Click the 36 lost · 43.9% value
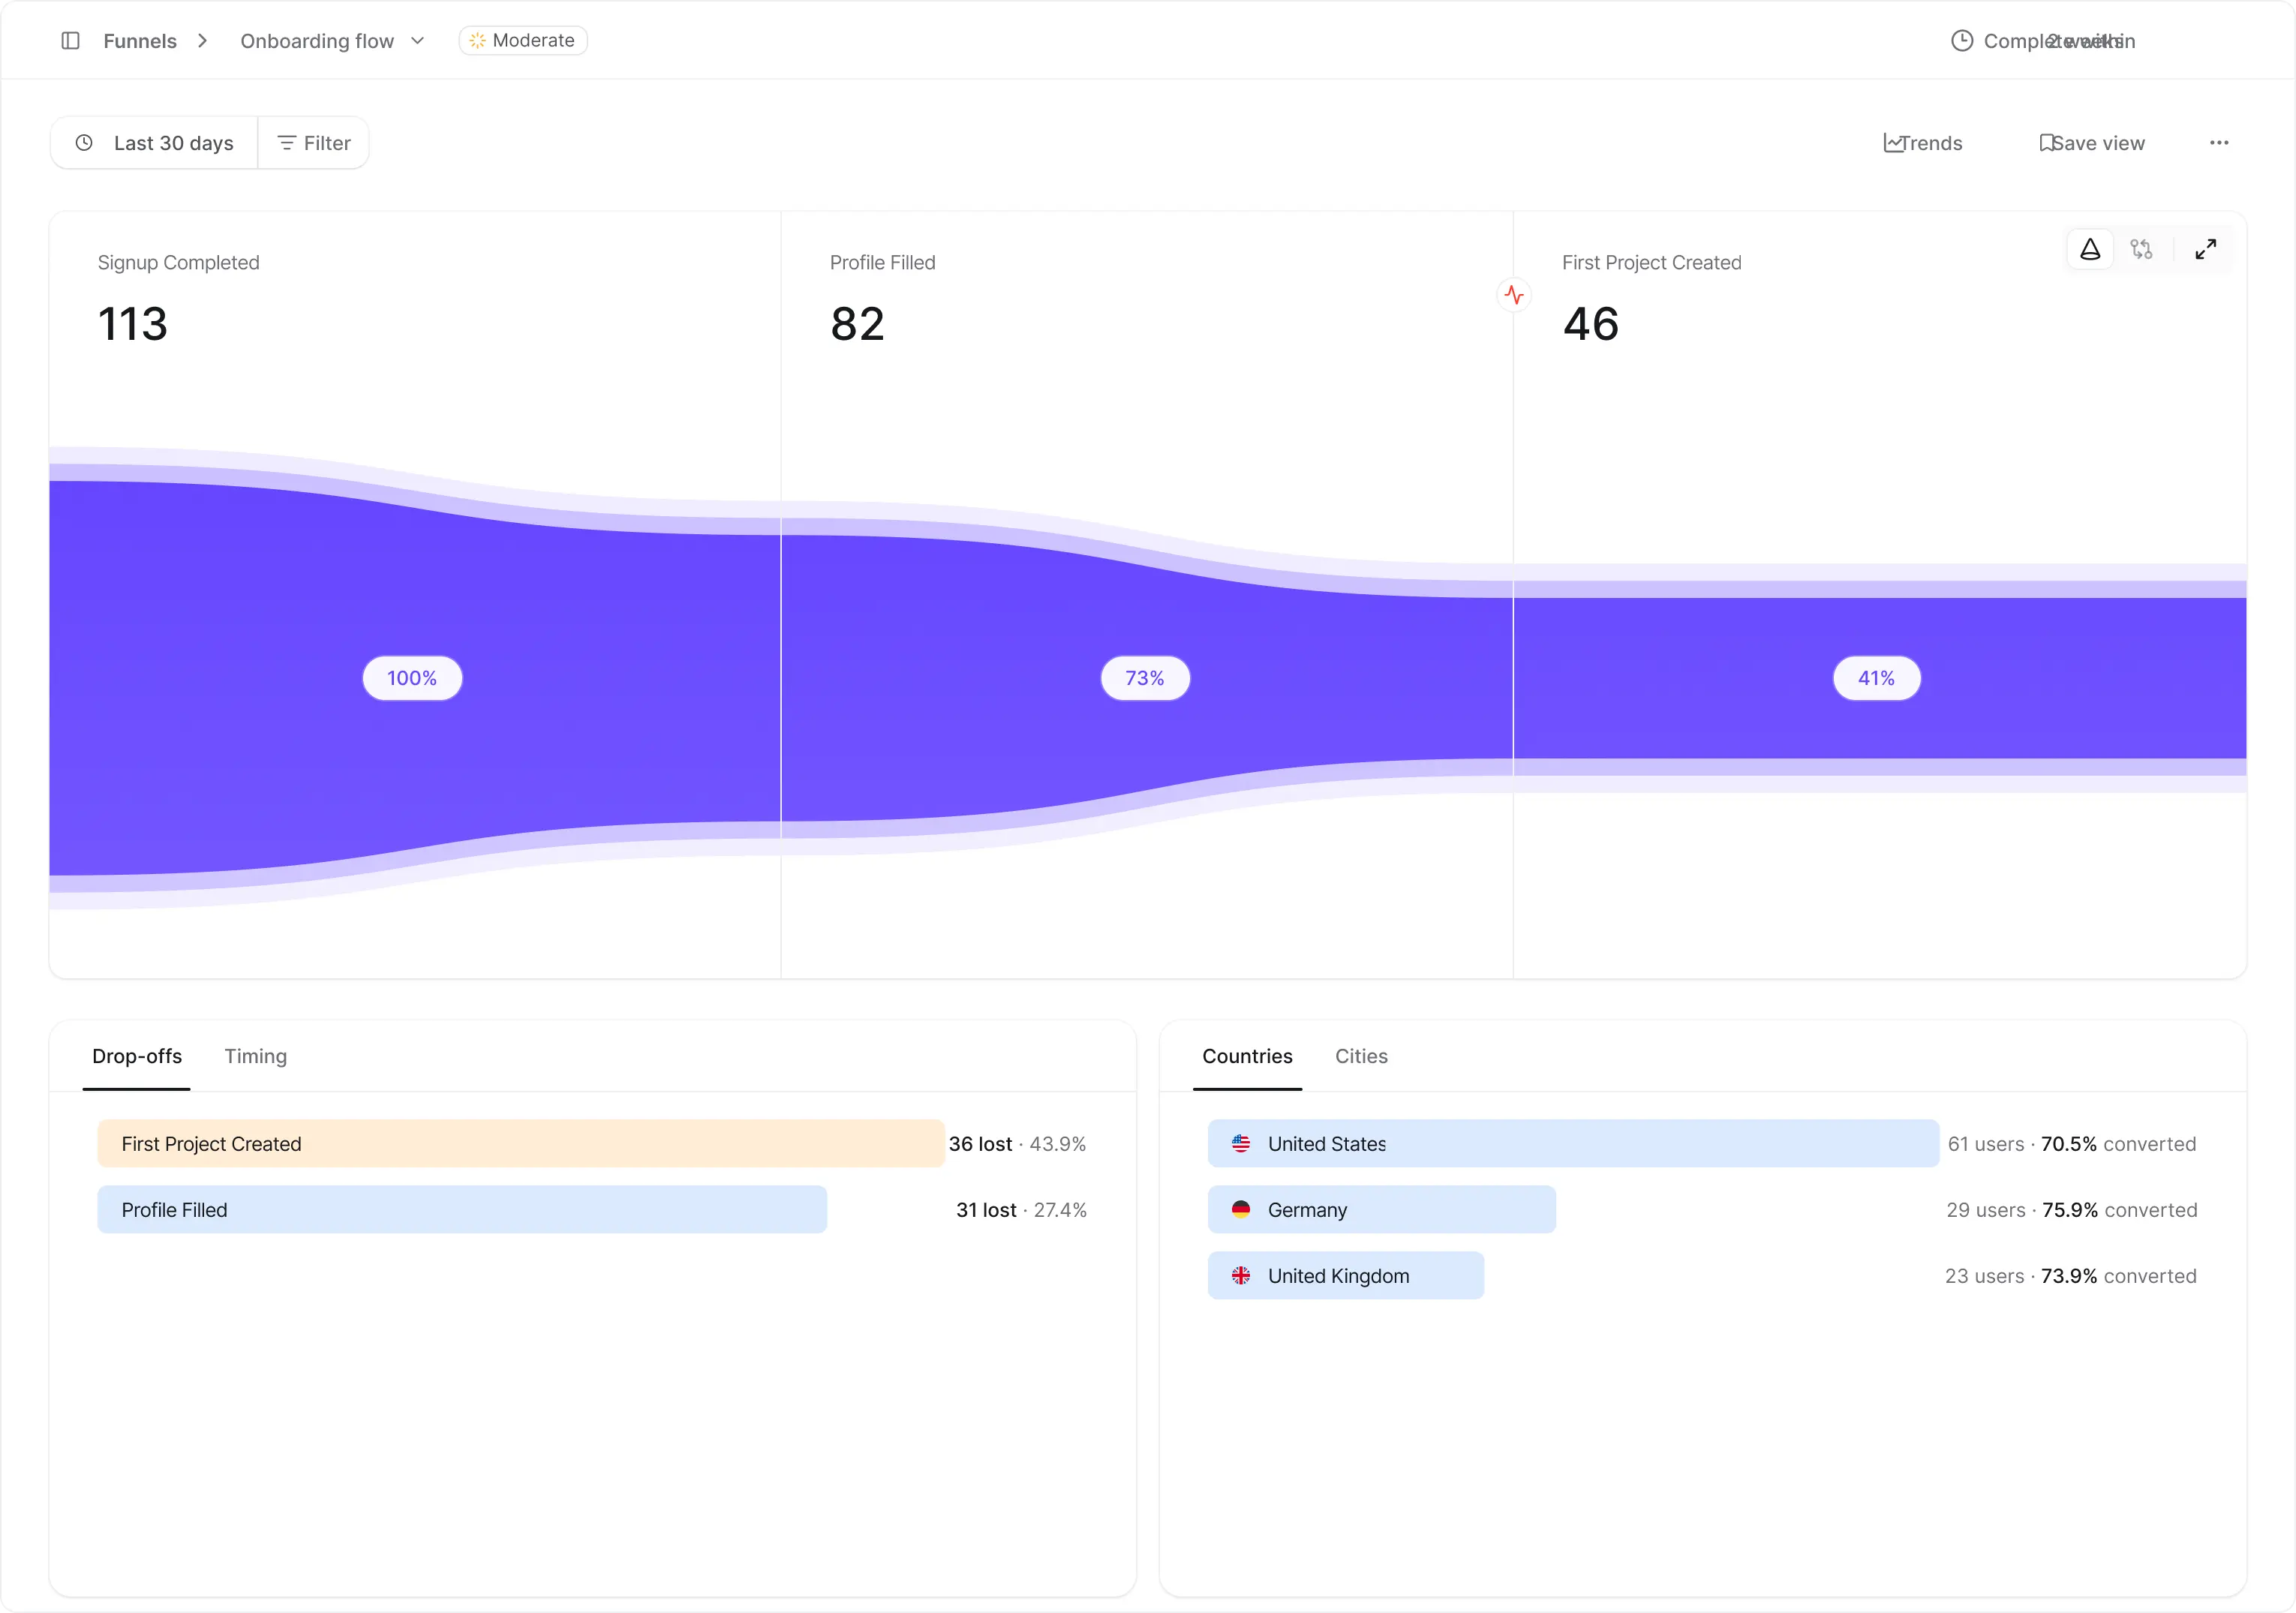The width and height of the screenshot is (2296, 1613). (x=1017, y=1144)
